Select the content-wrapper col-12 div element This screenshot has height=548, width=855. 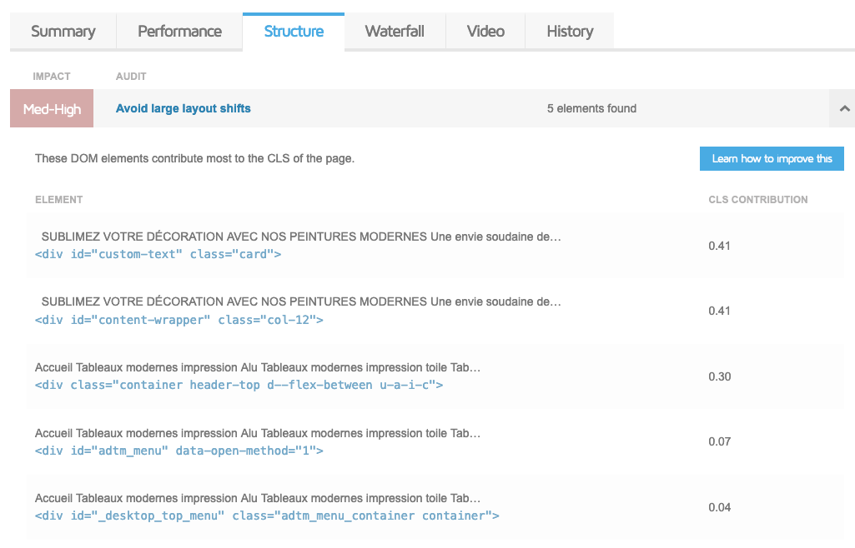pyautogui.click(x=179, y=320)
